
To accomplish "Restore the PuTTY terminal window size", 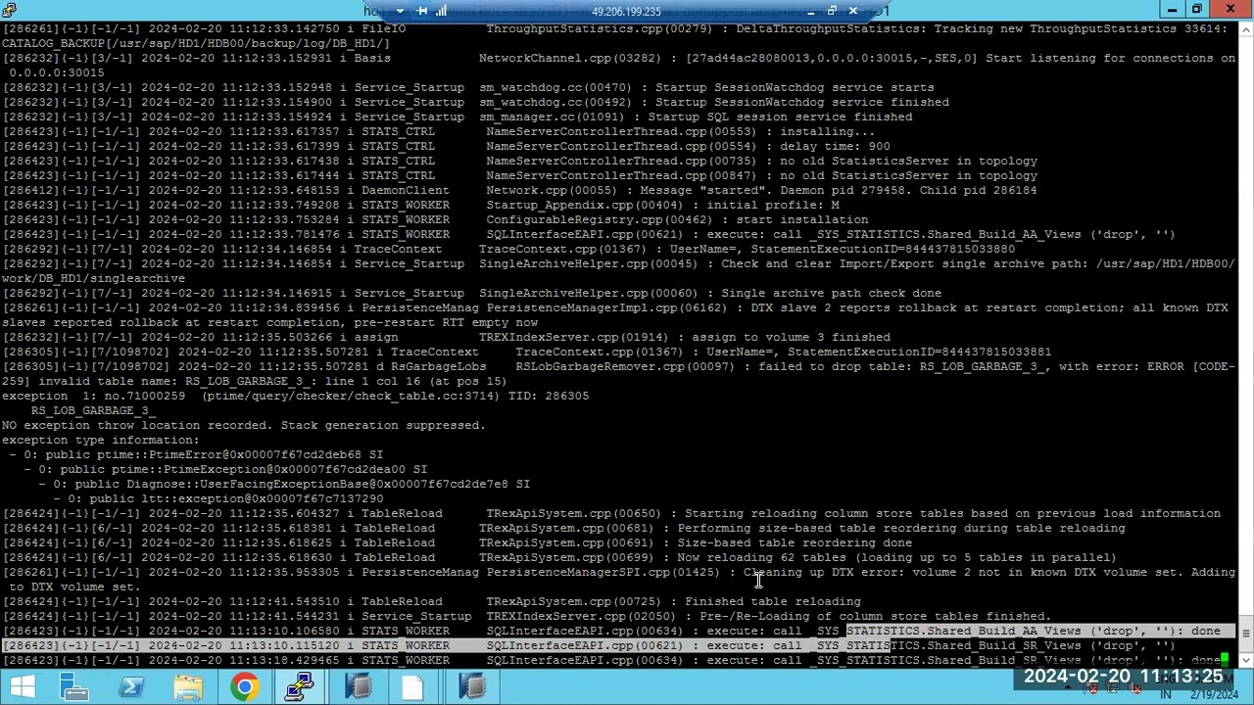I will click(x=1196, y=10).
